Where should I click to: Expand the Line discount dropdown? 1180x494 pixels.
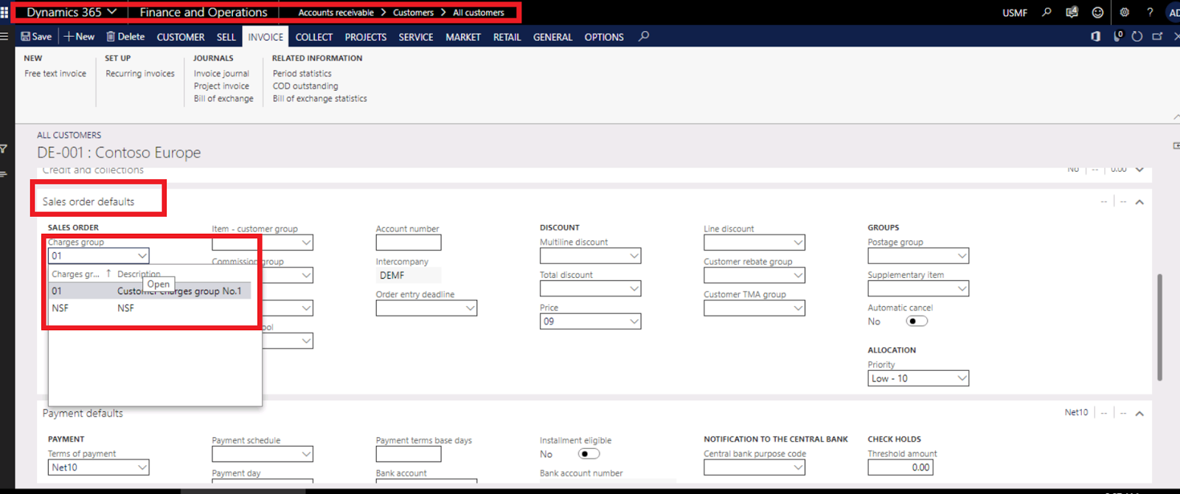[x=798, y=243]
